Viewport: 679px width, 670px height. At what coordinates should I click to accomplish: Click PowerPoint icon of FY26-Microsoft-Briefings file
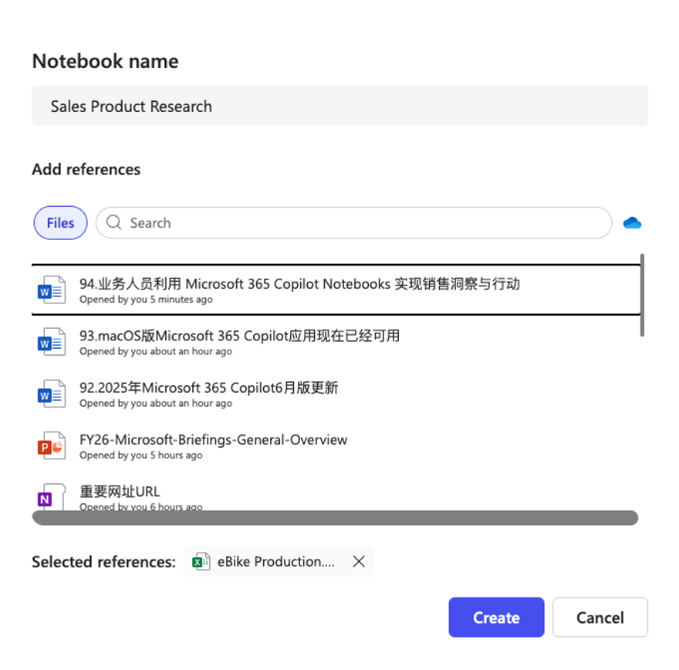click(52, 445)
